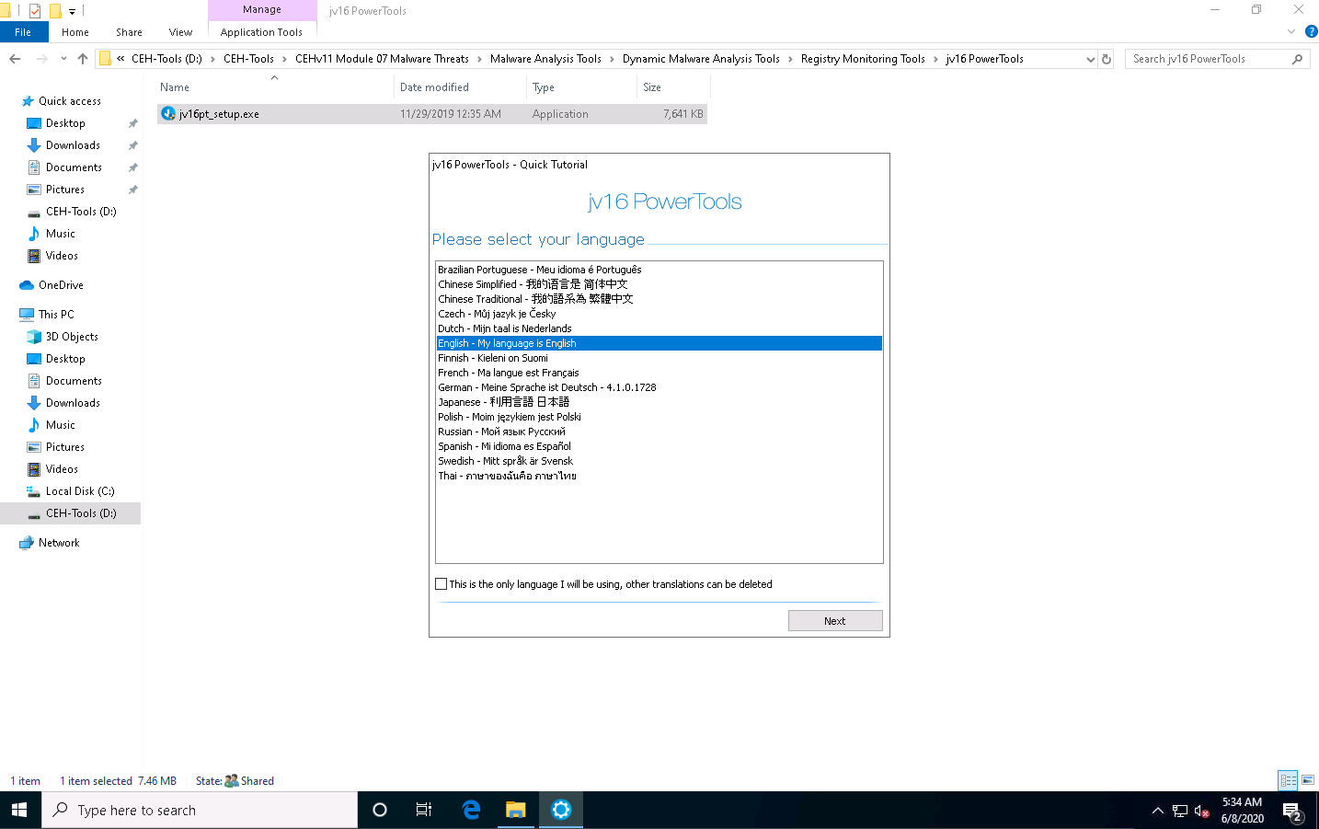Image resolution: width=1319 pixels, height=829 pixels.
Task: Launch Microsoft Edge from the taskbar
Action: click(x=471, y=810)
